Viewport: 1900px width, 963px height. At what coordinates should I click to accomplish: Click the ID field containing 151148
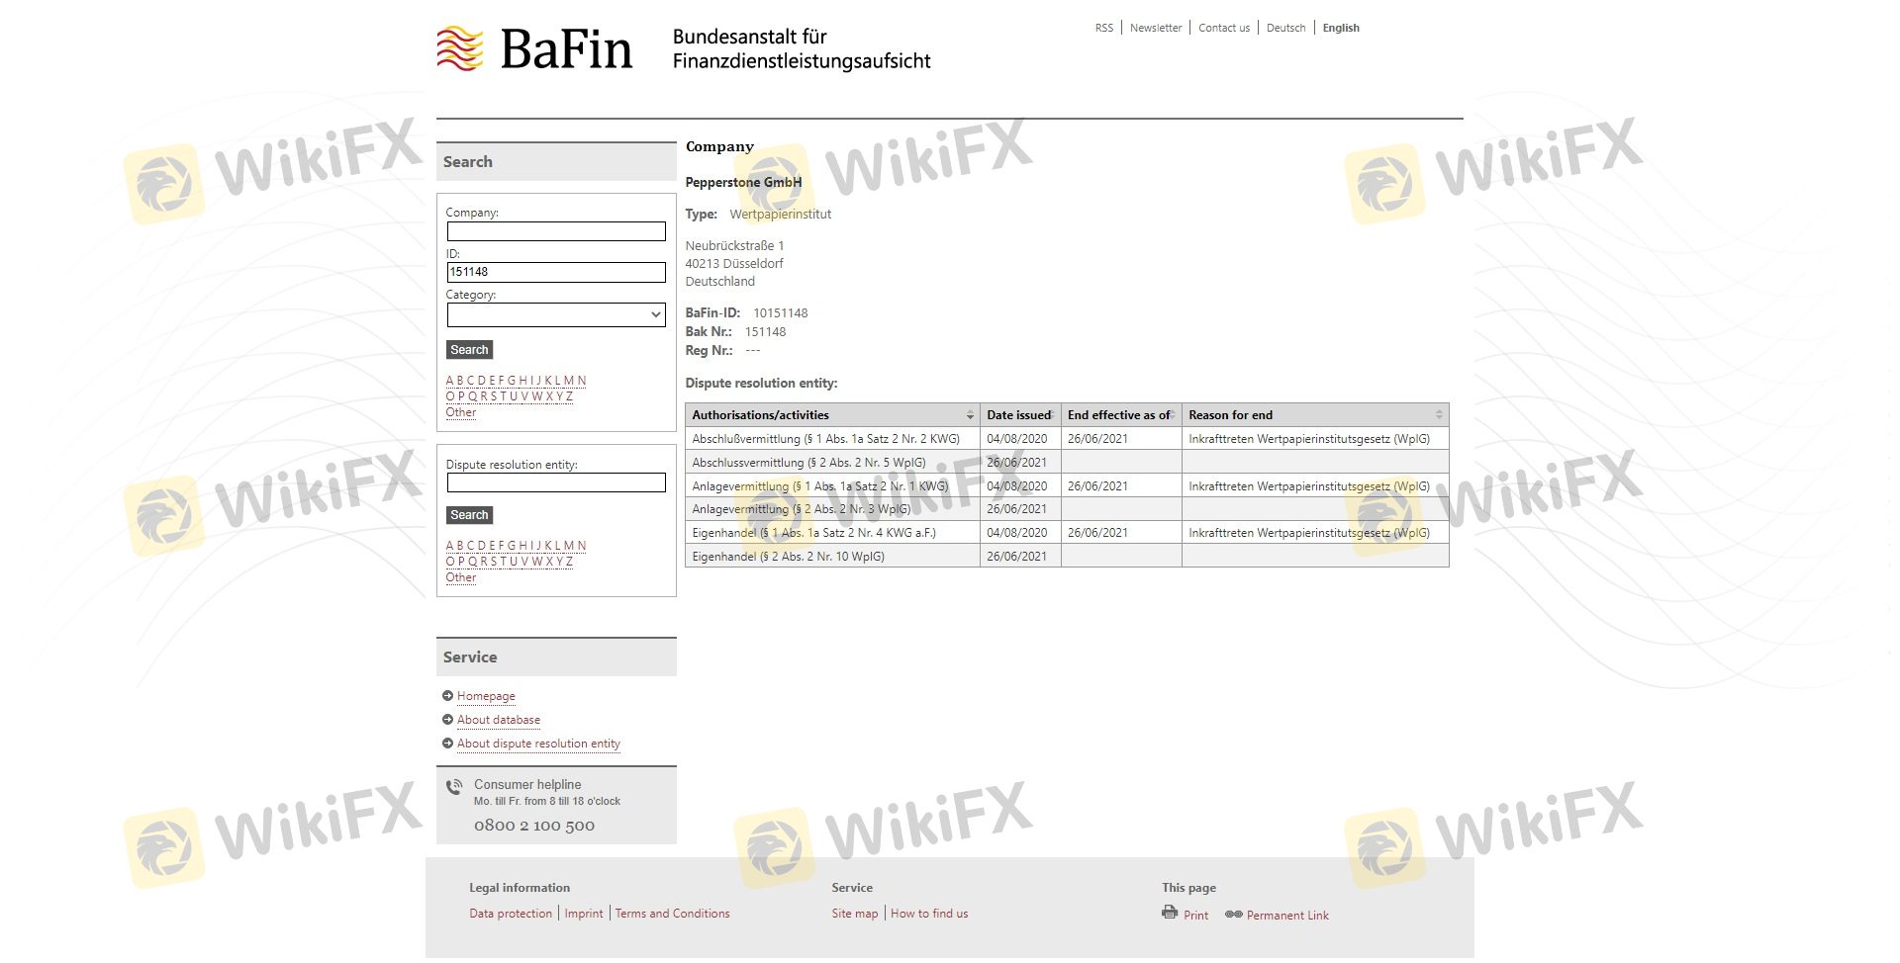[x=556, y=272]
